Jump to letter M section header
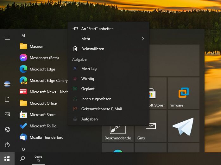221x165 pixels. (23, 36)
